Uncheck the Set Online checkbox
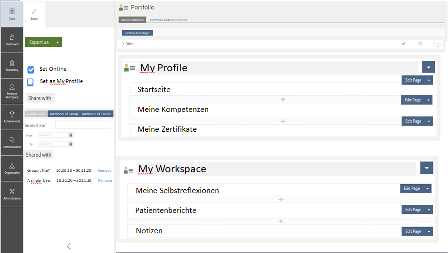This screenshot has width=448, height=253. (31, 69)
